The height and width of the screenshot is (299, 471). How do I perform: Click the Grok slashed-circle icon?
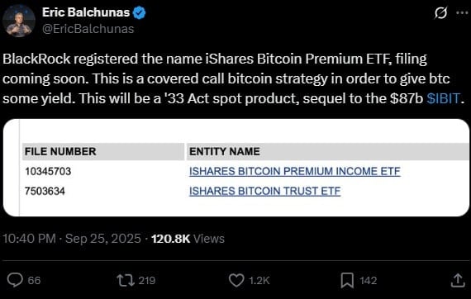[440, 13]
